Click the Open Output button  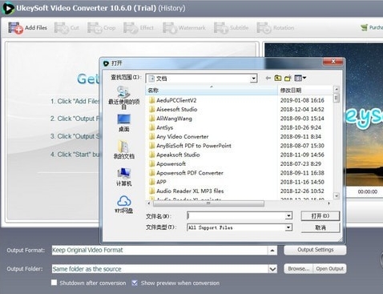(x=330, y=268)
